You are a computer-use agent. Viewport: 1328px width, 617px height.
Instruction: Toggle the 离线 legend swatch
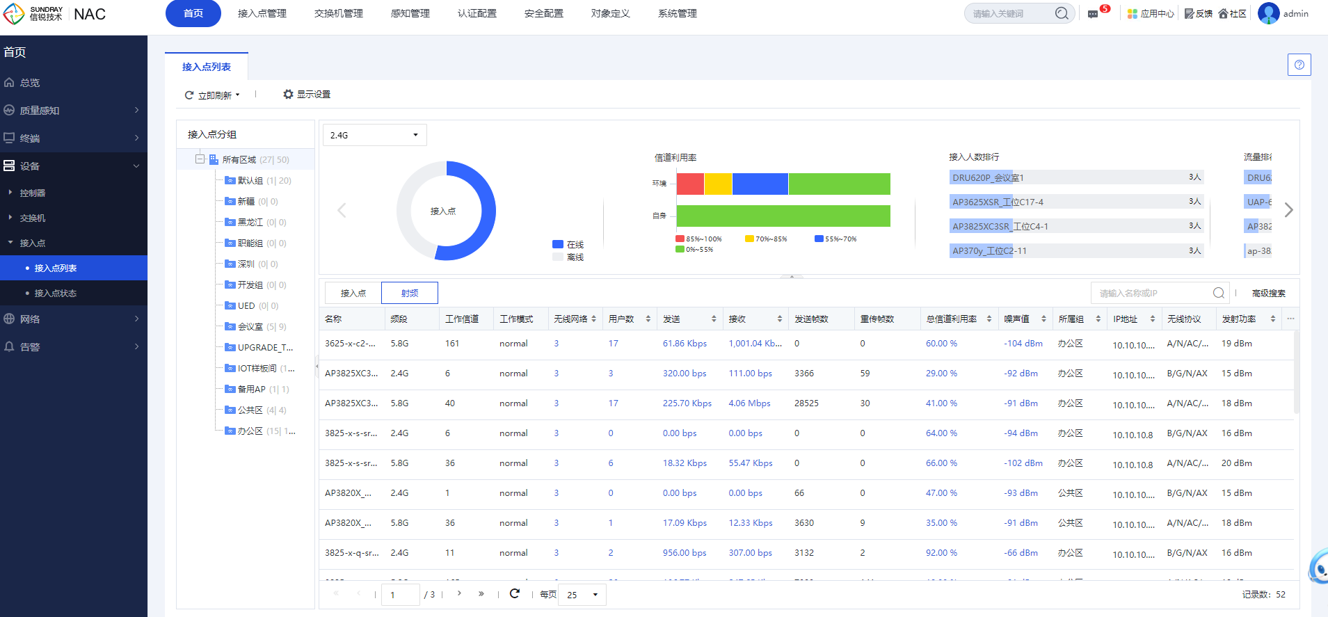pos(558,257)
